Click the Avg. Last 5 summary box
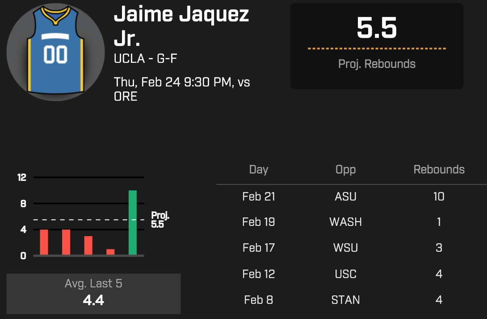The width and height of the screenshot is (487, 319). pyautogui.click(x=93, y=294)
